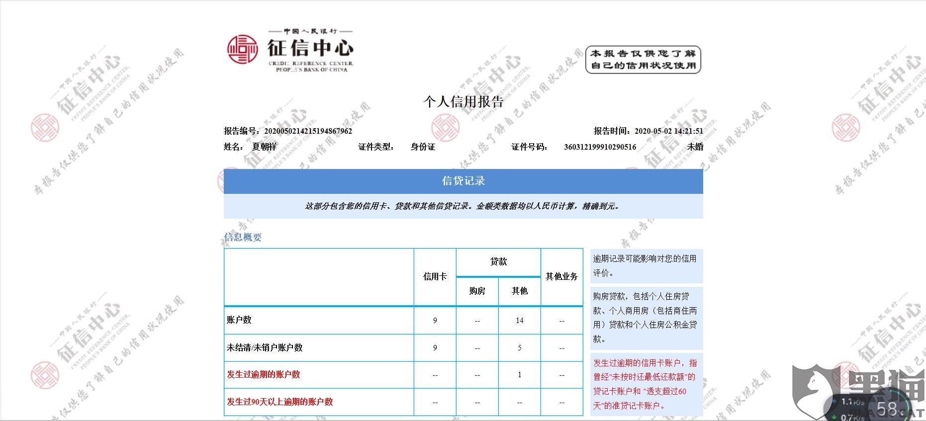
Task: Click the 58% floating monitor ball
Action: 890,409
